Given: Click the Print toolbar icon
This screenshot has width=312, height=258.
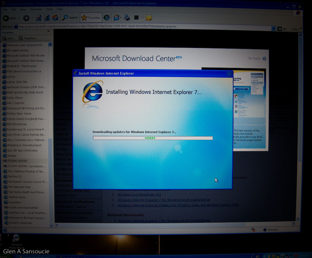Looking at the screenshot, I should pos(127,18).
